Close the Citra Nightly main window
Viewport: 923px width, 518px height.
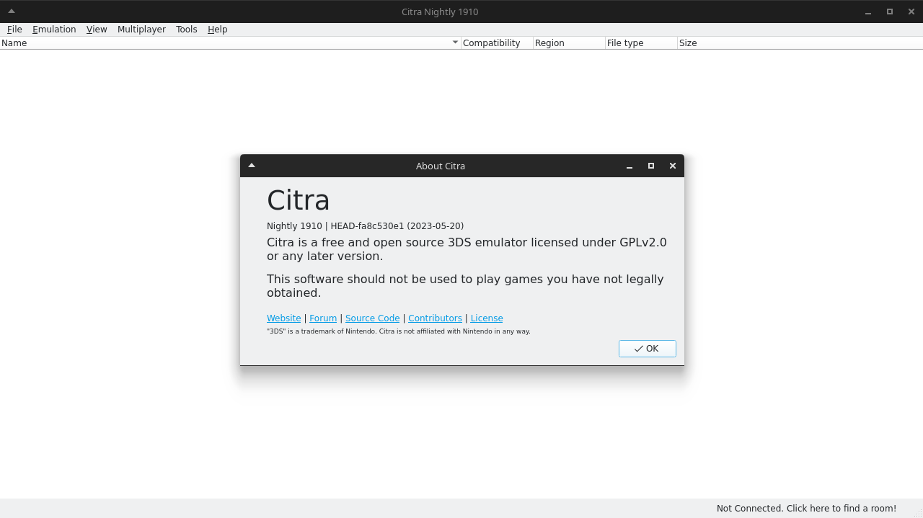[x=911, y=12]
